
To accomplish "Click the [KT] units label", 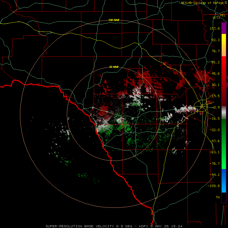I will click(216, 17).
